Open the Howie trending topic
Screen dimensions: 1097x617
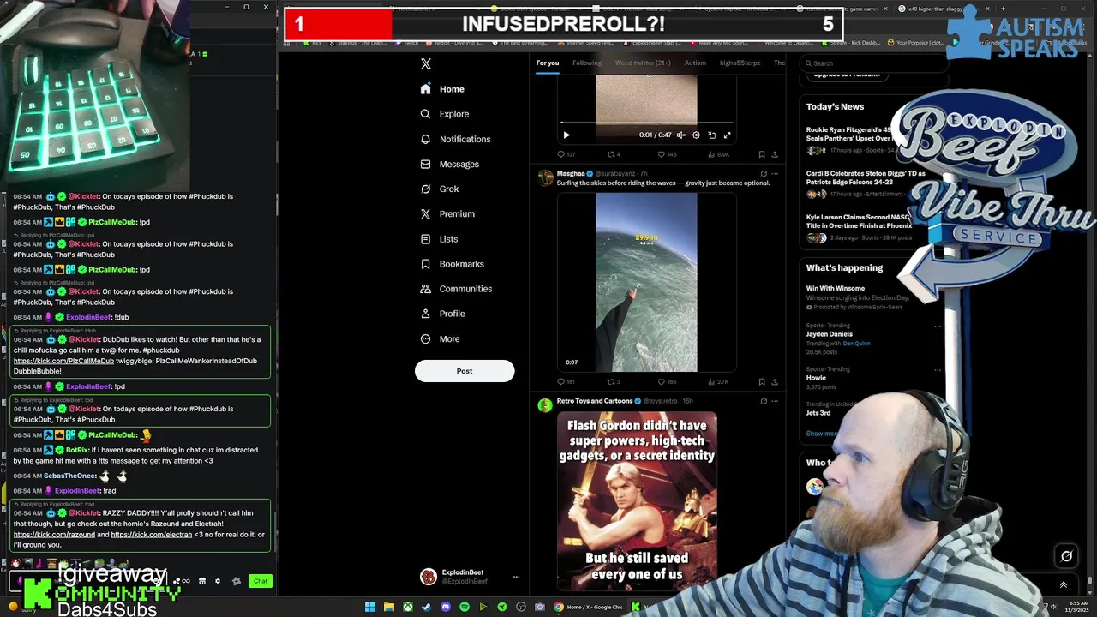(x=816, y=378)
